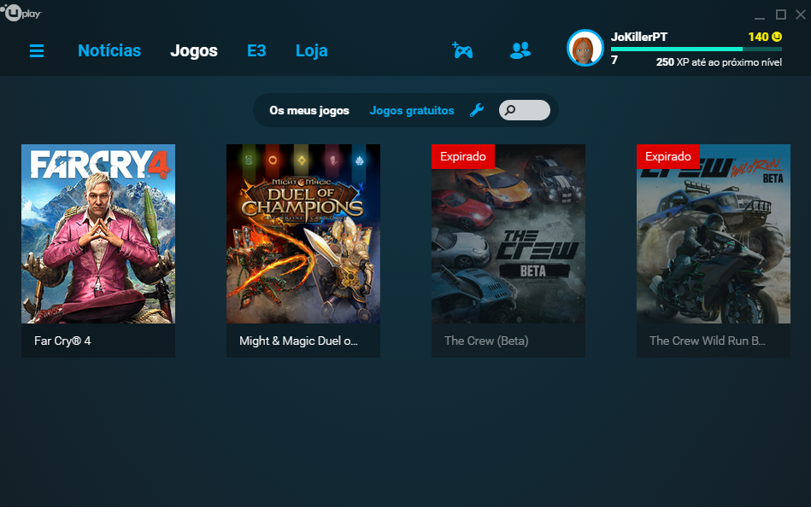Click the Far Cry® 4 title label
This screenshot has width=811, height=507.
pyautogui.click(x=62, y=341)
